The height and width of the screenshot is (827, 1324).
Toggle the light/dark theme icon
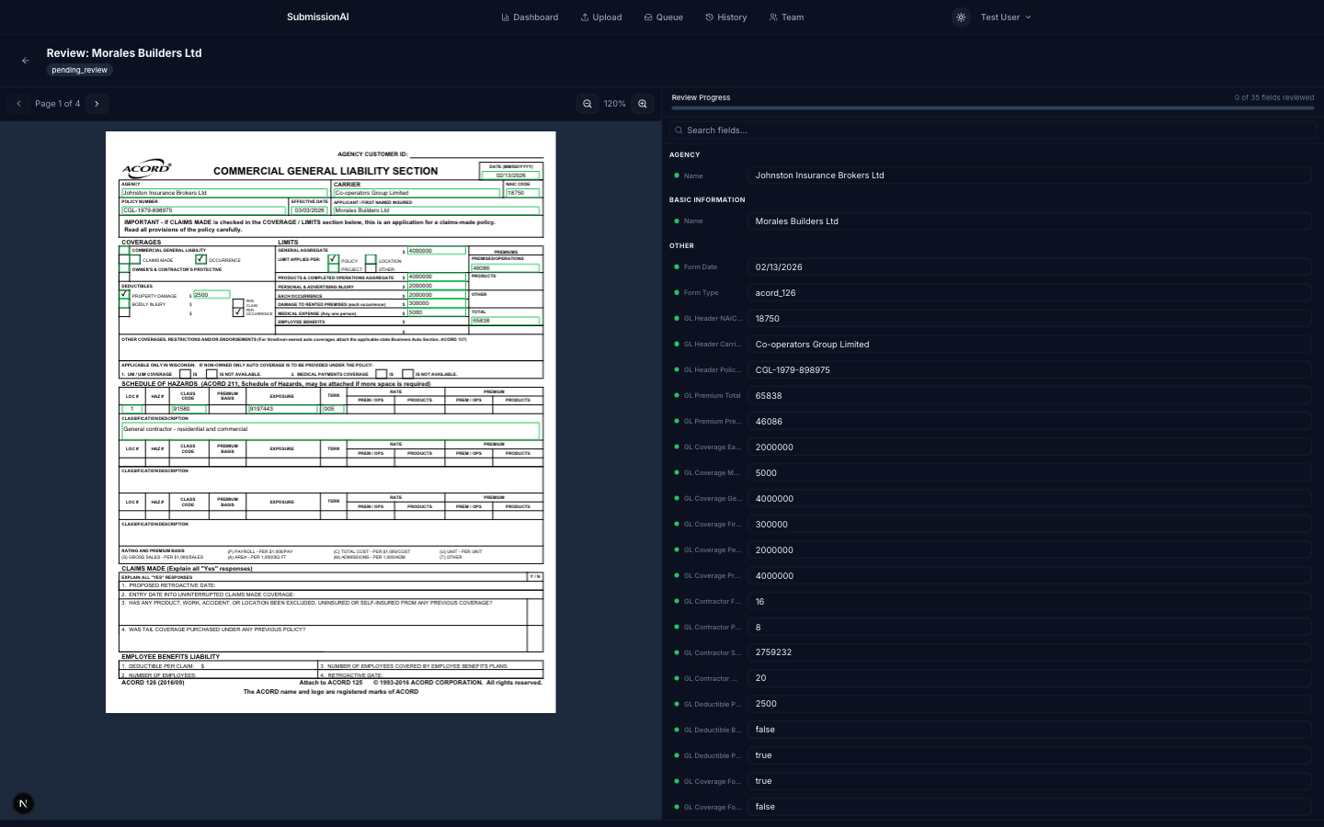pyautogui.click(x=961, y=17)
